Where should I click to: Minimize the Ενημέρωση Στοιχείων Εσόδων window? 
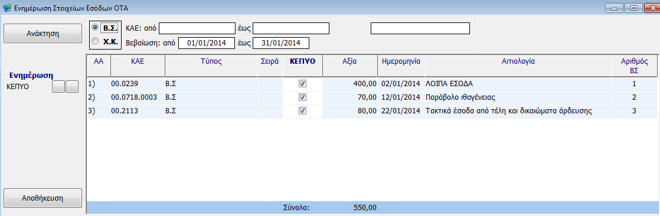(614, 8)
